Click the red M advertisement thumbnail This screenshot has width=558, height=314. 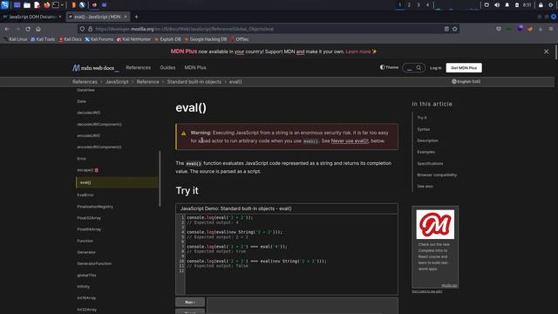435,224
